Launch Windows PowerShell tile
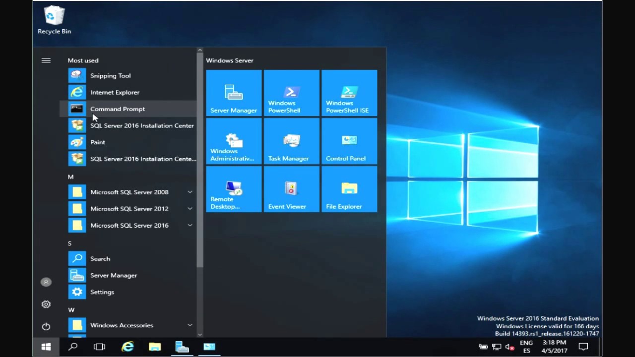This screenshot has width=635, height=357. [292, 93]
